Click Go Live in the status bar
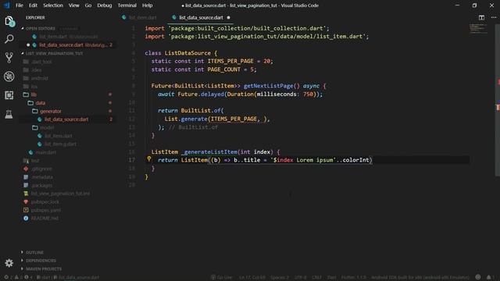The image size is (500, 281). tap(222, 277)
